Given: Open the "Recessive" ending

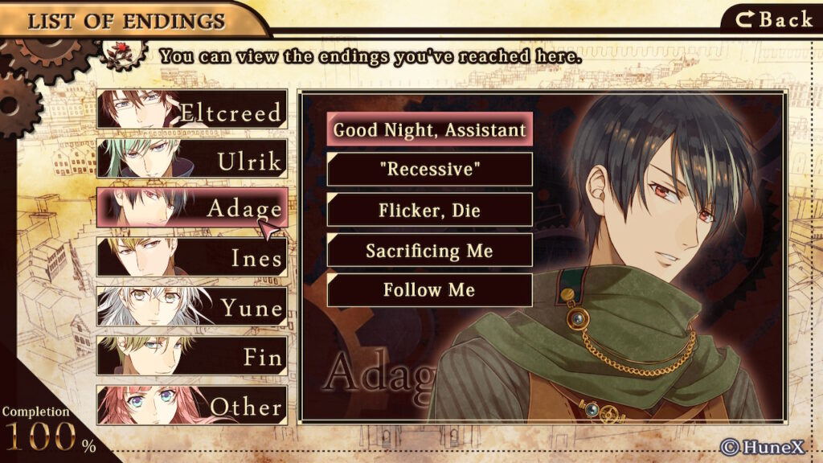Looking at the screenshot, I should tap(429, 169).
